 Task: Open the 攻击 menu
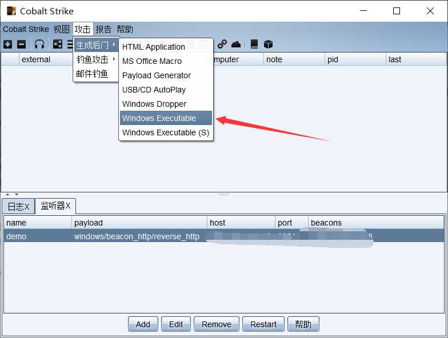coord(82,29)
